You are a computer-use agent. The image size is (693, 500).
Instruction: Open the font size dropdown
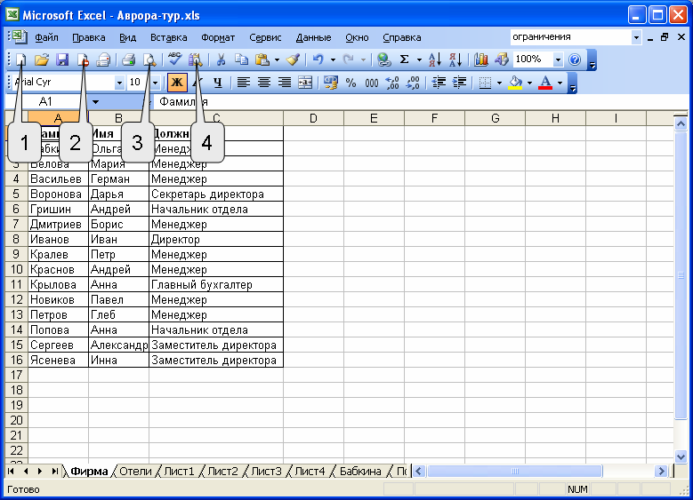pyautogui.click(x=155, y=83)
